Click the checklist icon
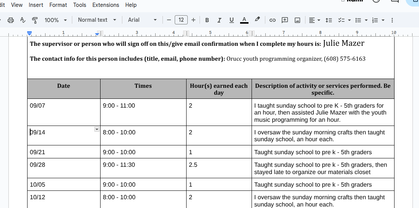This screenshot has width=419, height=208. click(341, 20)
